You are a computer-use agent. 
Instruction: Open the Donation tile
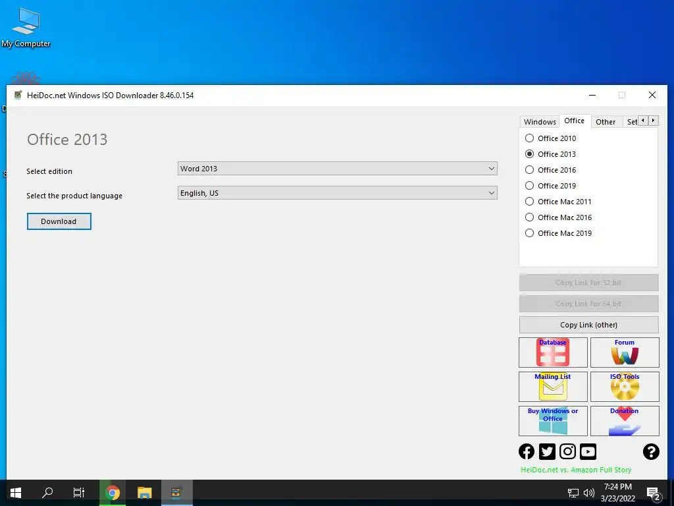click(x=625, y=421)
